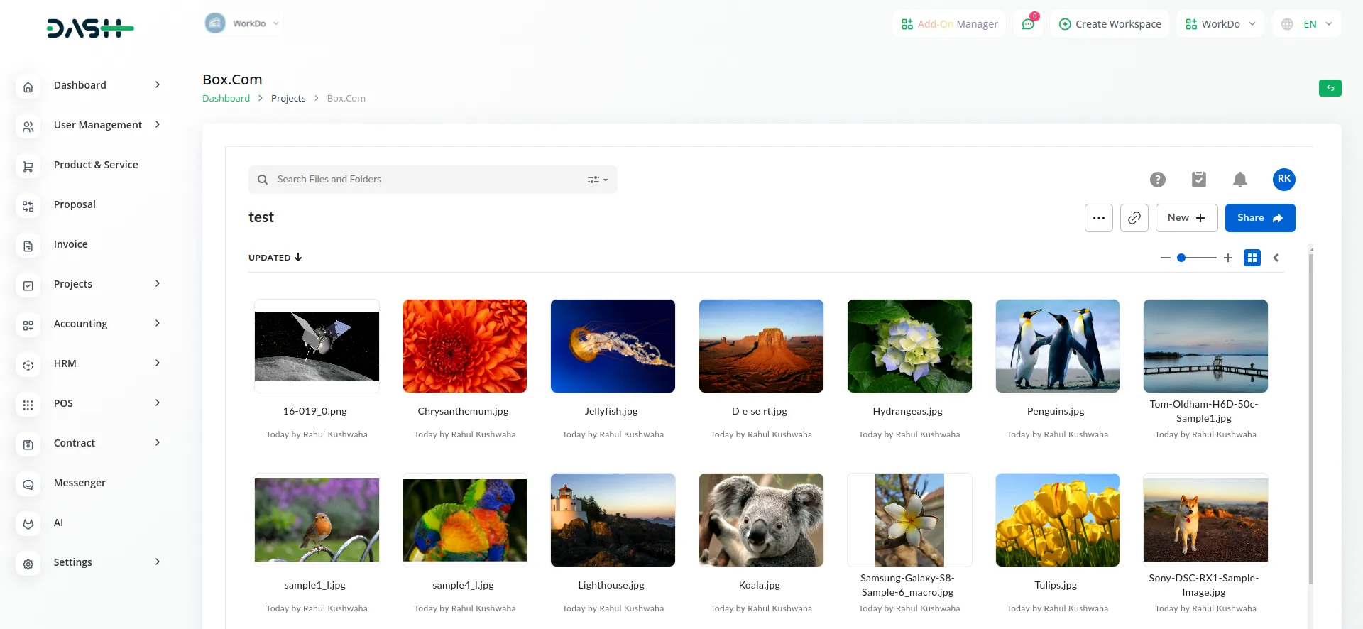
Task: Open the chat messages icon in header
Action: click(x=1028, y=24)
